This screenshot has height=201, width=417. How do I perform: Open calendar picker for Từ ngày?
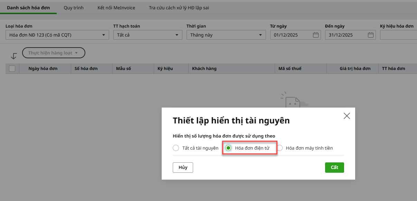click(315, 35)
